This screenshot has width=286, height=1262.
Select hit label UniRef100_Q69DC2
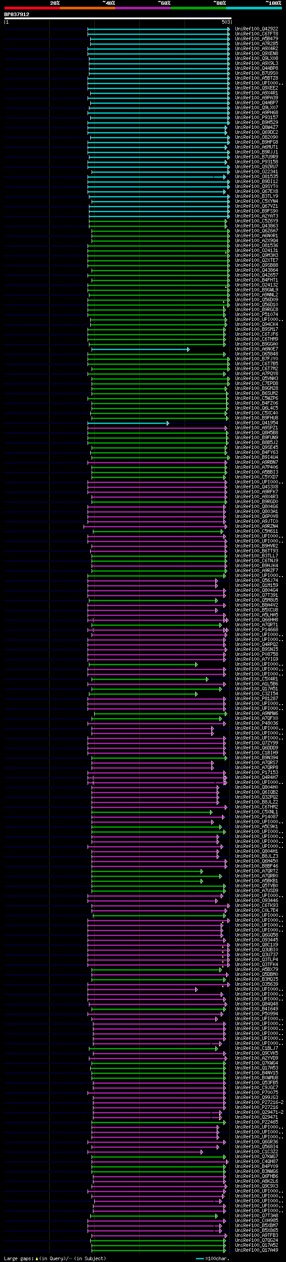click(x=256, y=132)
